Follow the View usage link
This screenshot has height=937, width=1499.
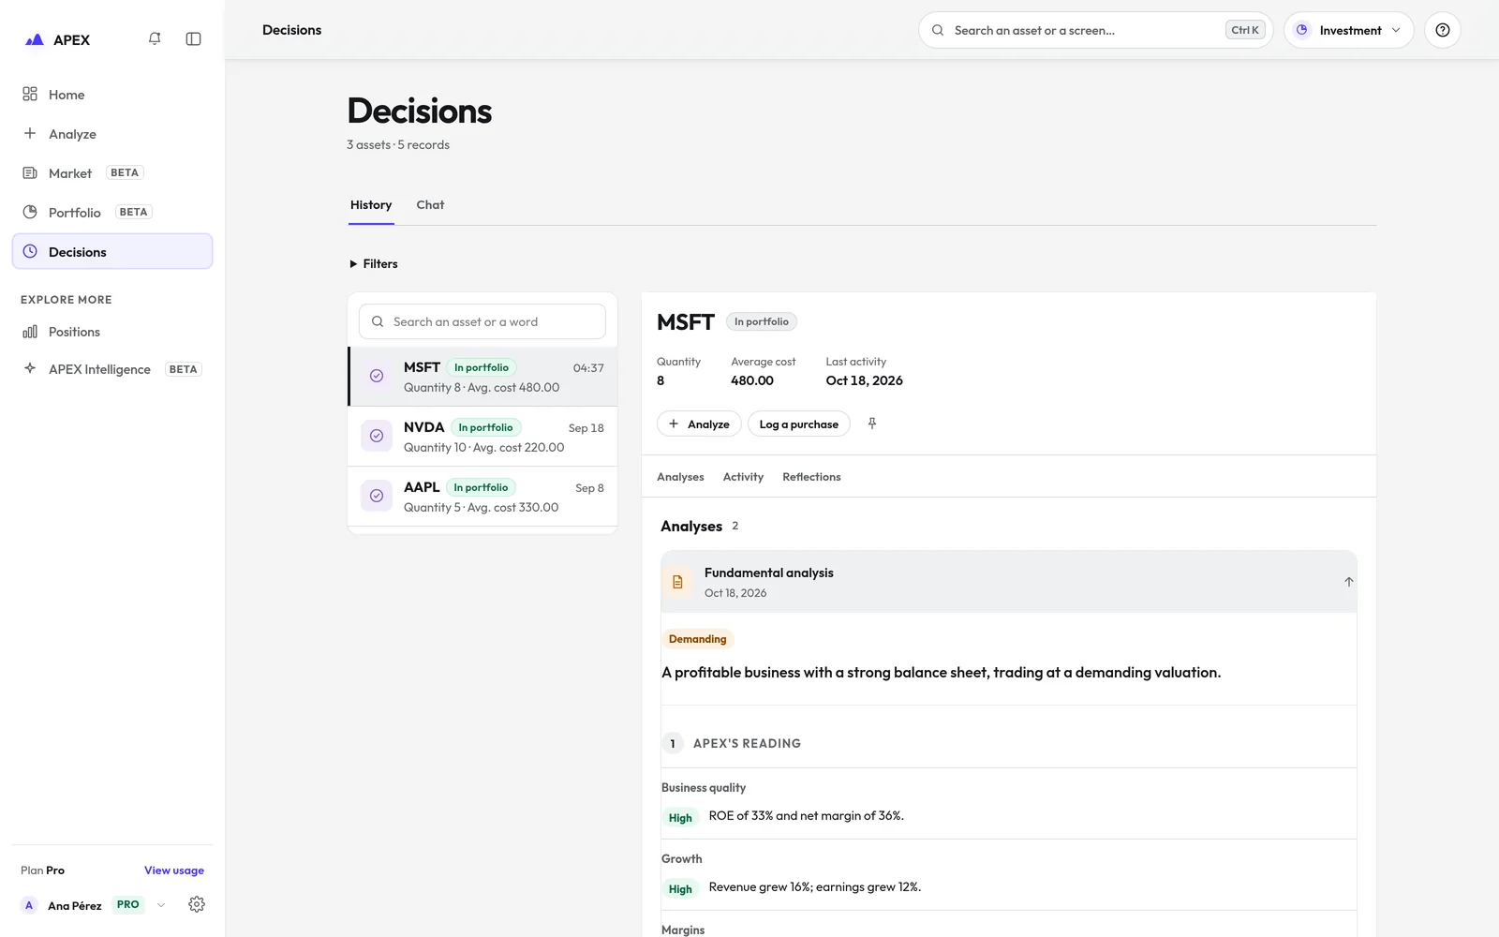174,870
